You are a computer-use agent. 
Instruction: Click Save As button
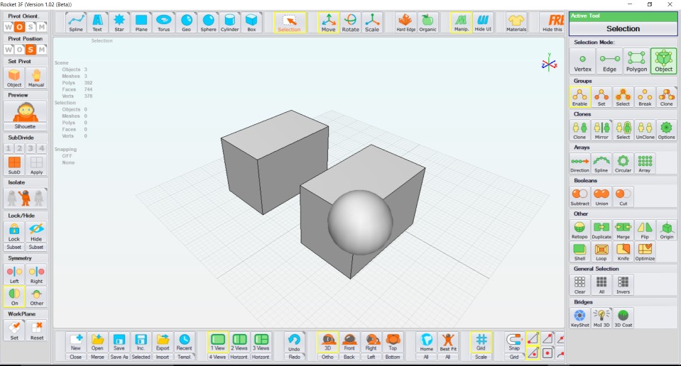119,357
